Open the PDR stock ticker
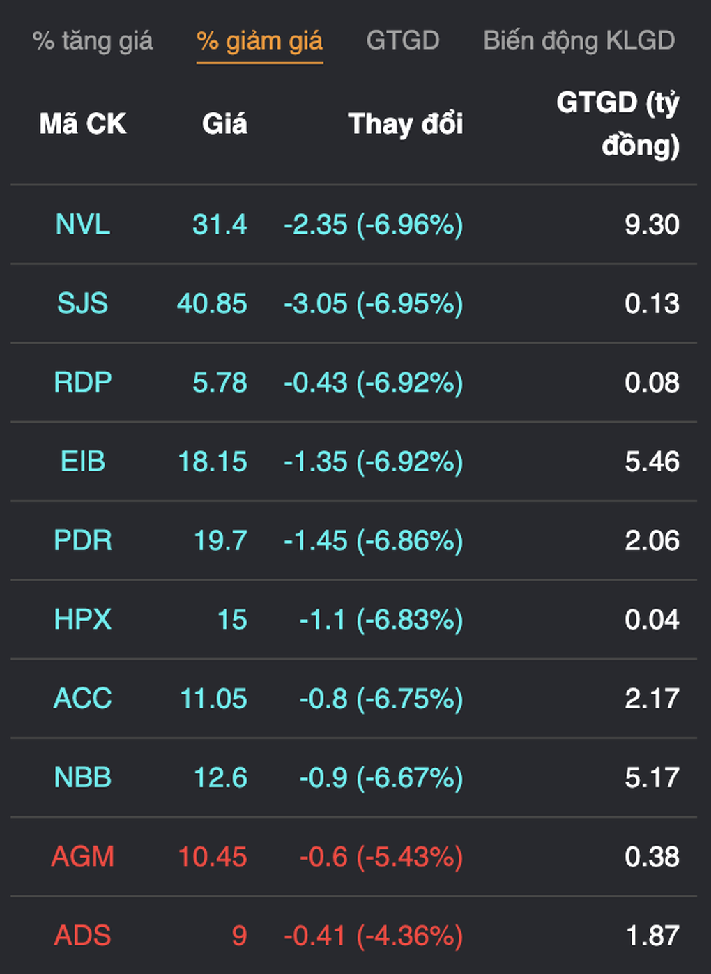 click(x=83, y=540)
